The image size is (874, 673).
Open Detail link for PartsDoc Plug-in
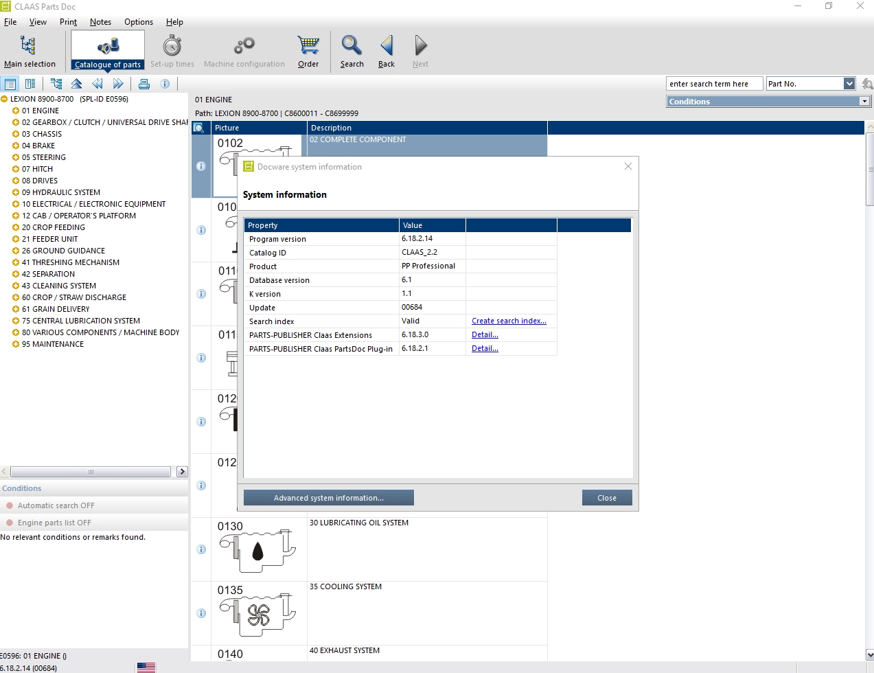pos(485,348)
